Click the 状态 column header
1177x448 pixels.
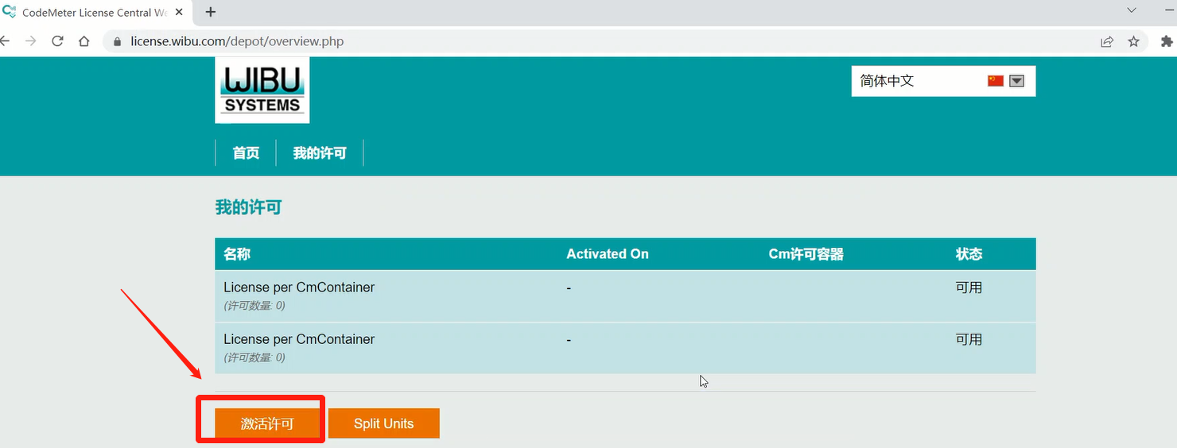[969, 254]
